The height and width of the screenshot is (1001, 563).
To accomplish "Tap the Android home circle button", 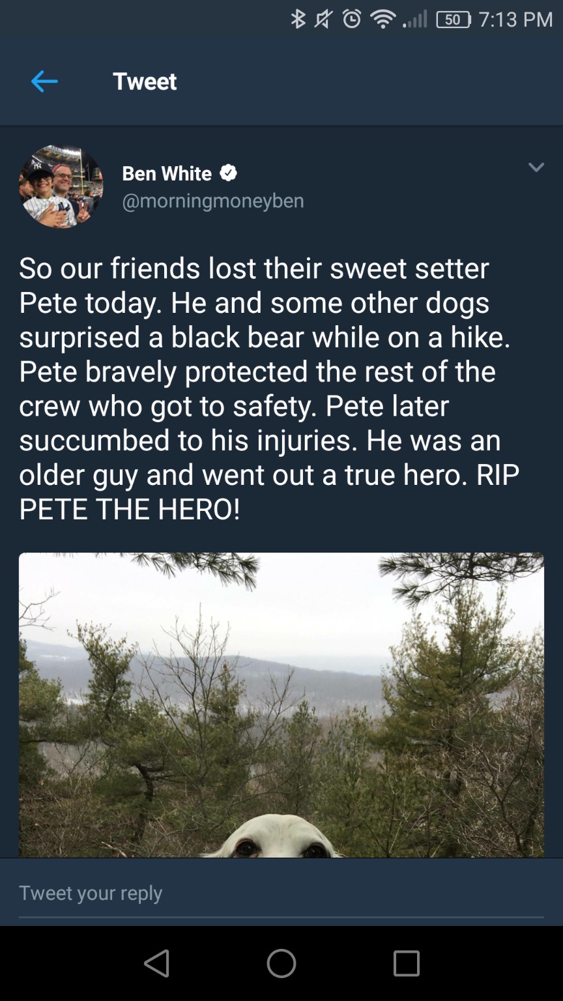I will (x=281, y=963).
